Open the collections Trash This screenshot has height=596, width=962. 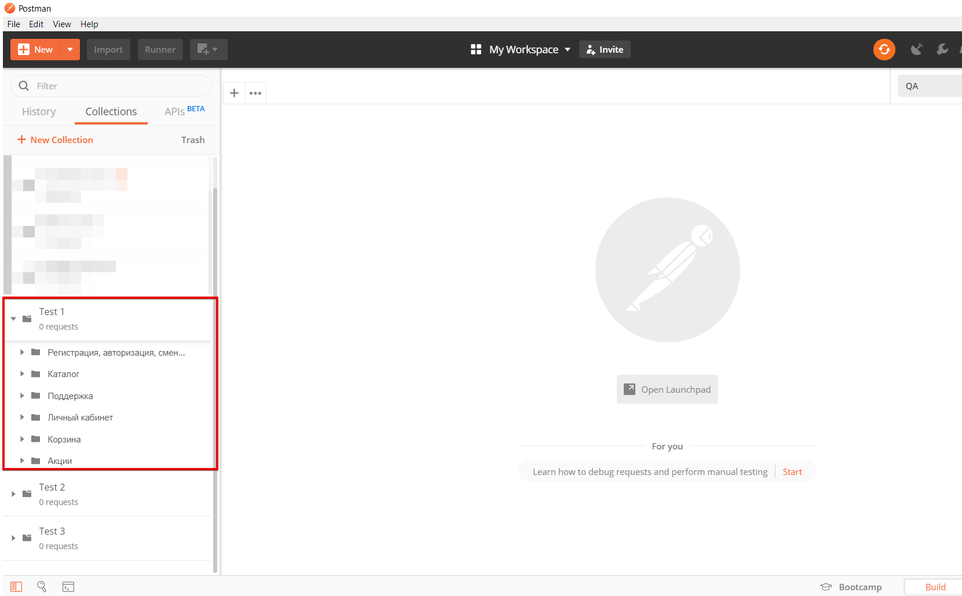coord(193,140)
